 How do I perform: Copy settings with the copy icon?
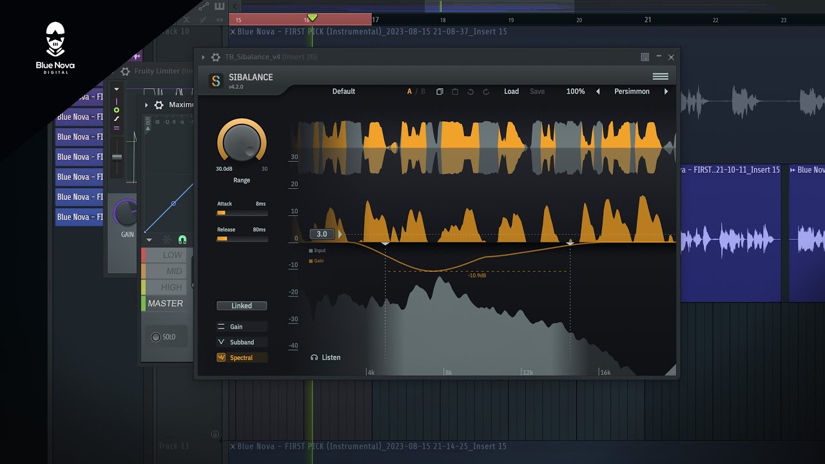440,92
